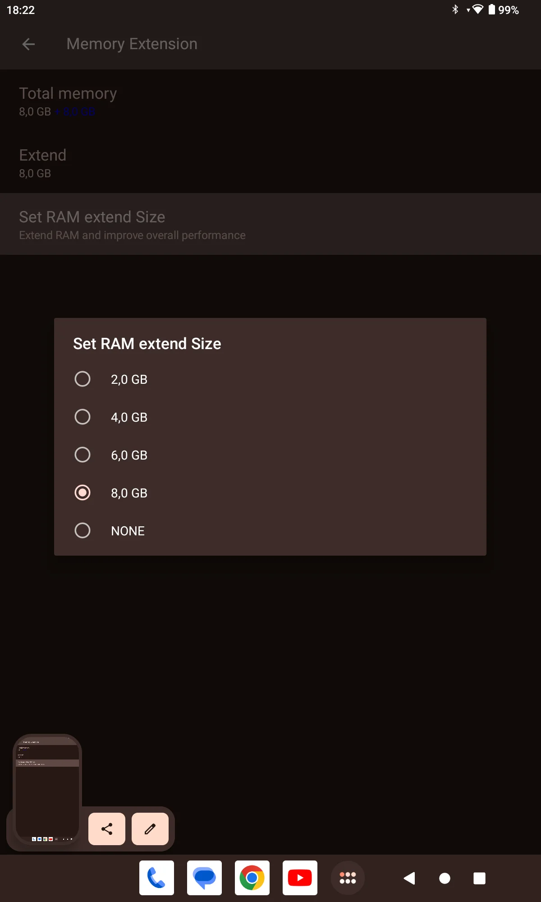
Task: Open the Phone app in taskbar
Action: pos(156,878)
